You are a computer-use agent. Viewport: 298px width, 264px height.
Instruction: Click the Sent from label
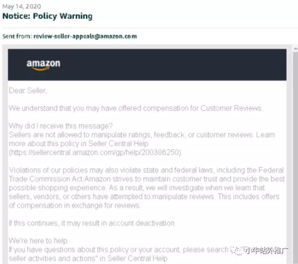[x=17, y=36]
